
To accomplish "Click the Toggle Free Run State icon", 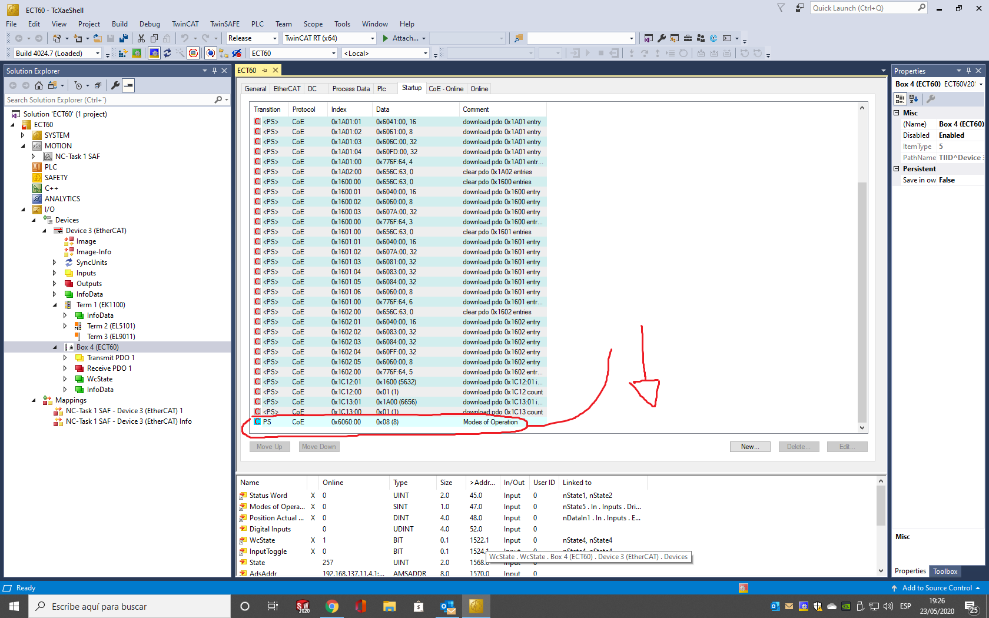I will coord(193,54).
